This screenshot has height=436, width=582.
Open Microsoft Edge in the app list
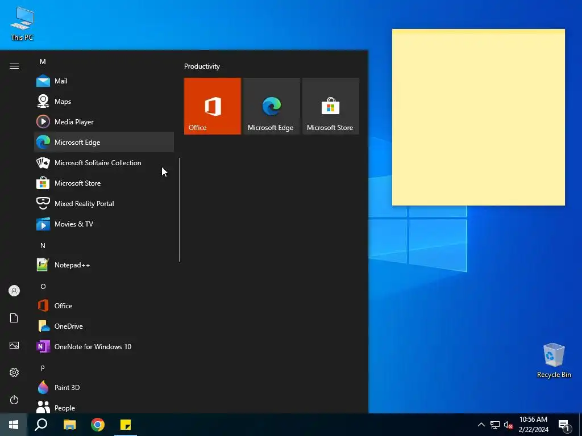coord(104,142)
